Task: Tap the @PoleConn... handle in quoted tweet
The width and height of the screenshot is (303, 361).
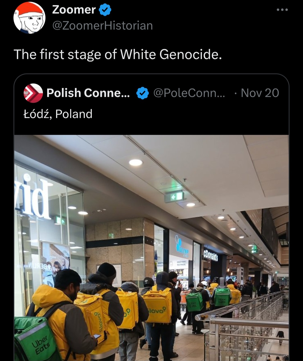Action: click(189, 93)
